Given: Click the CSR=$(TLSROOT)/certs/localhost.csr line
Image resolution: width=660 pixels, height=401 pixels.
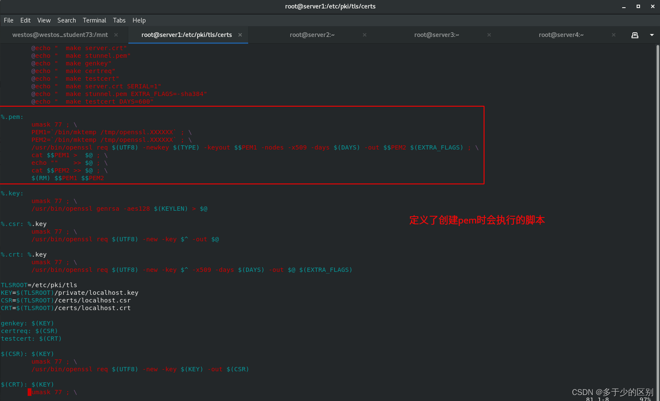Looking at the screenshot, I should pyautogui.click(x=66, y=300).
